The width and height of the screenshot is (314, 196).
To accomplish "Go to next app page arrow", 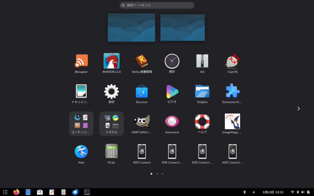I will pyautogui.click(x=298, y=108).
